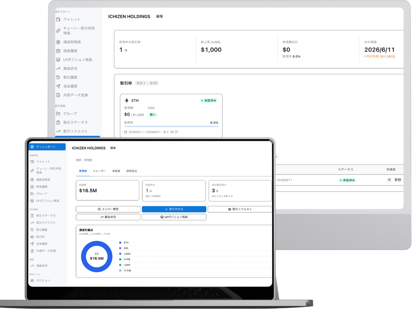This screenshot has height=309, width=412.
Task: Click その他 gray legend dot
Action: coord(120,271)
